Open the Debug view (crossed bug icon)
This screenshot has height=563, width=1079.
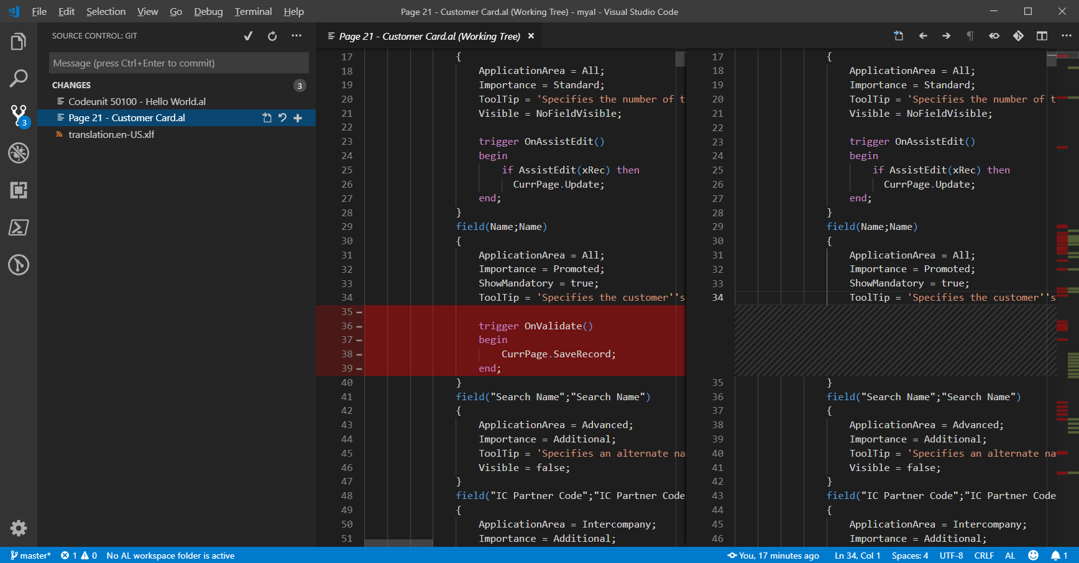[19, 153]
